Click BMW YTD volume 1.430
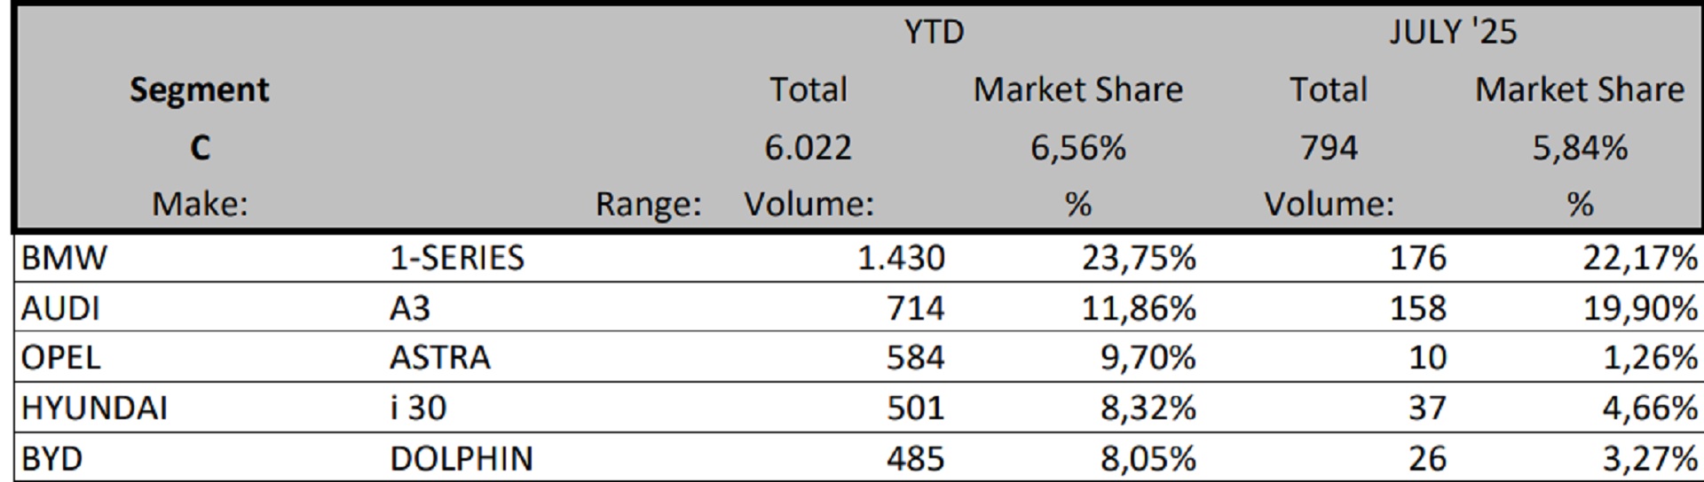The height and width of the screenshot is (482, 1704). click(x=901, y=258)
